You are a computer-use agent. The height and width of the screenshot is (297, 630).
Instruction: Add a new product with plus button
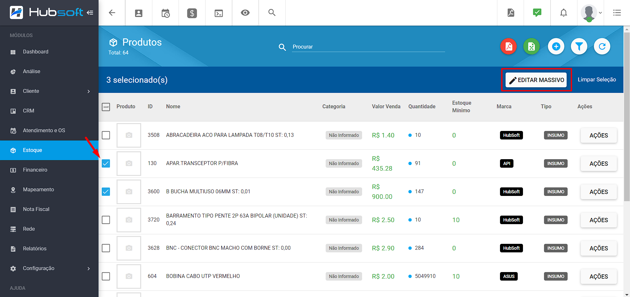556,47
